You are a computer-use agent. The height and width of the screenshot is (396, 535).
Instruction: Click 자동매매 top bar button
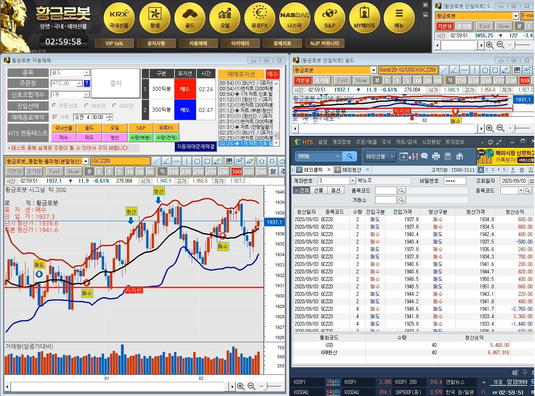tap(198, 43)
